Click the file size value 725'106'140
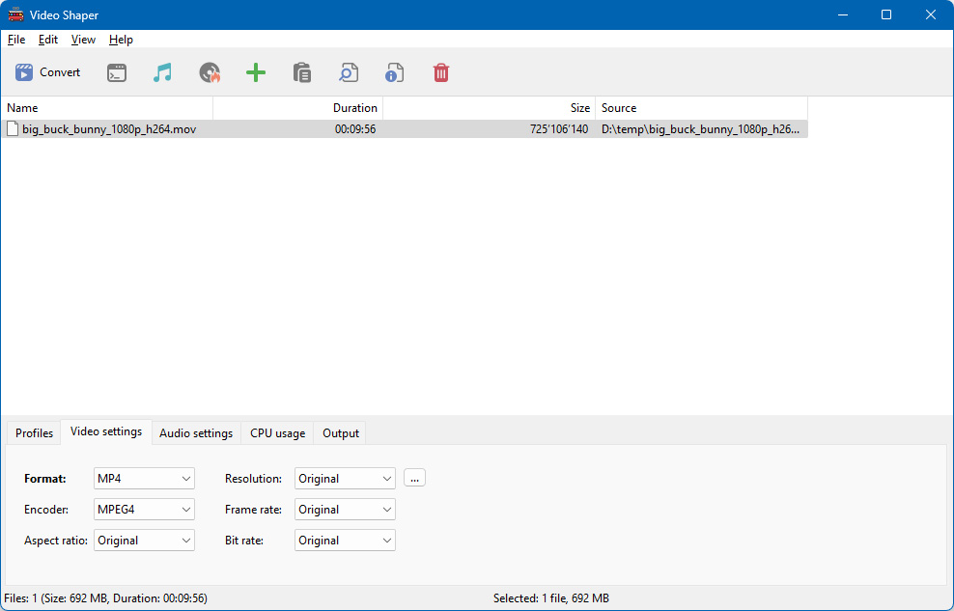This screenshot has width=954, height=611. tap(559, 129)
